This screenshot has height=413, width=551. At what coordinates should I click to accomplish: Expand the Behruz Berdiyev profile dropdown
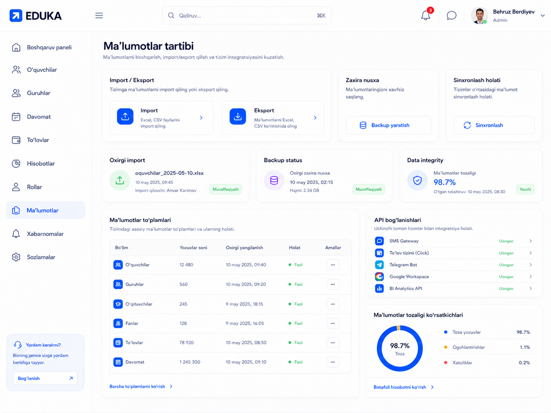(x=543, y=16)
